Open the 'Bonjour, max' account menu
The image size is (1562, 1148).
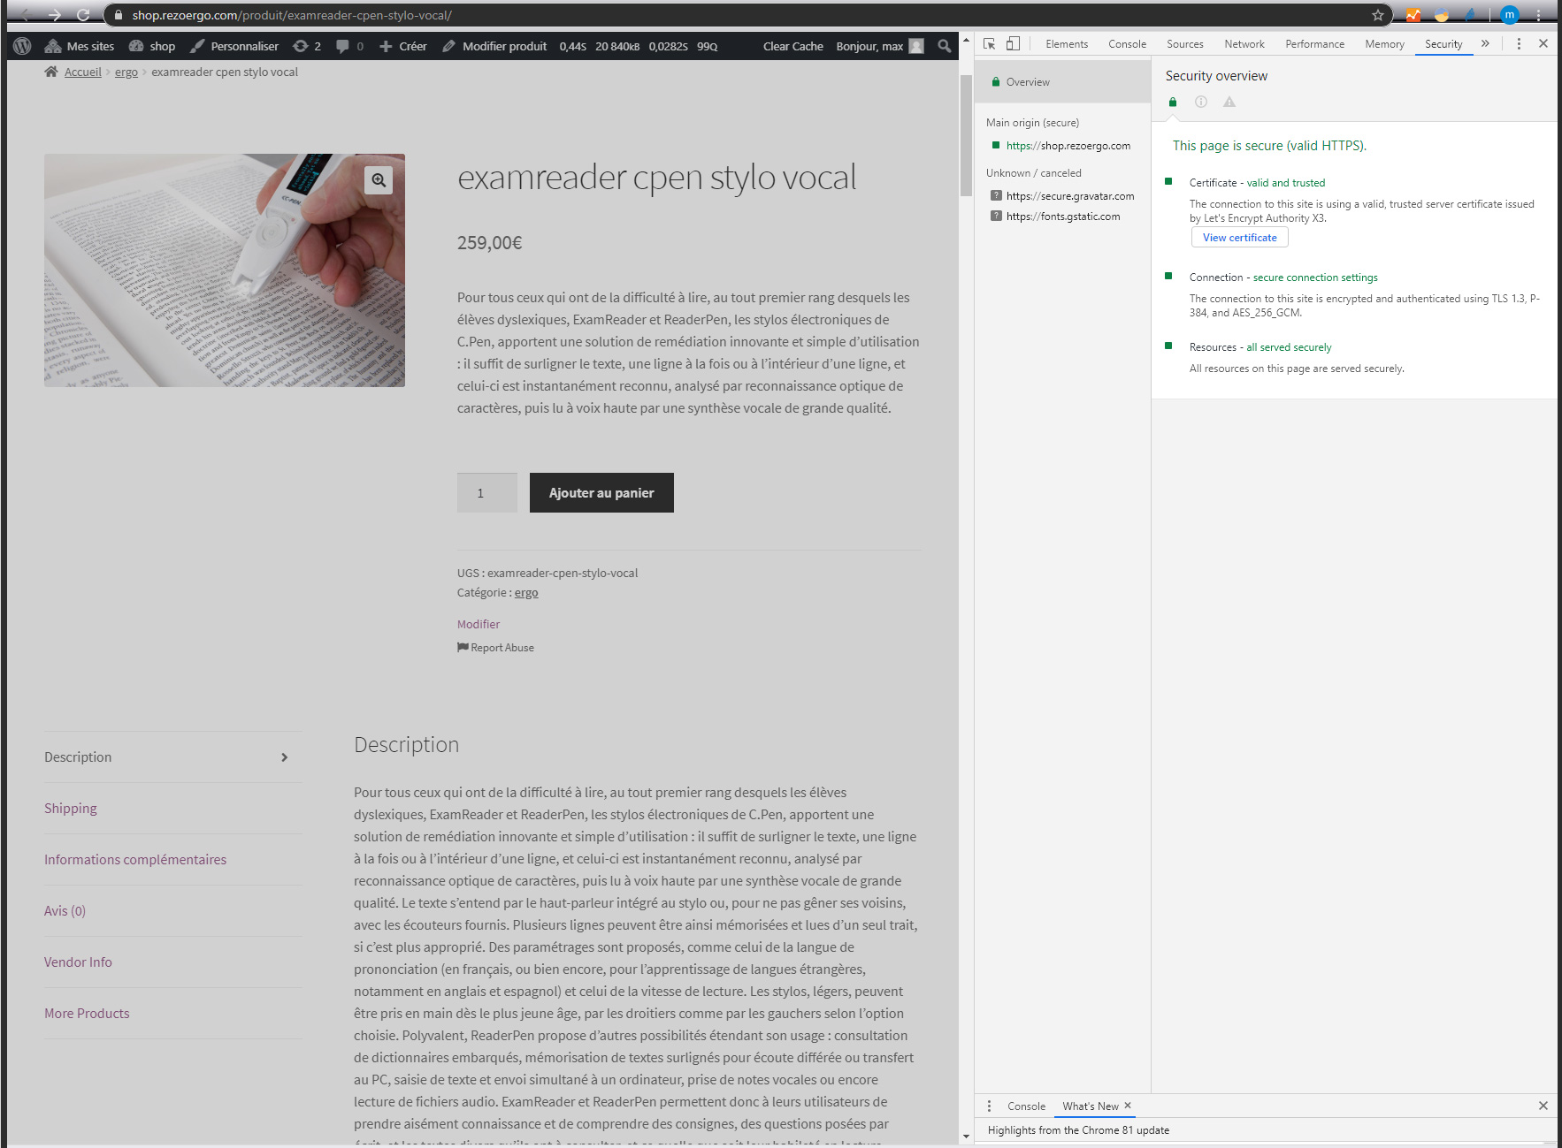point(879,46)
